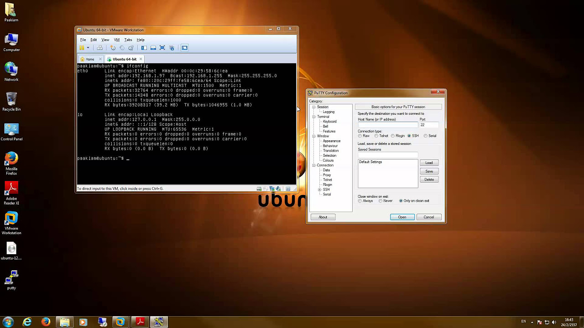Click the Save session button in PuTTY

[429, 171]
